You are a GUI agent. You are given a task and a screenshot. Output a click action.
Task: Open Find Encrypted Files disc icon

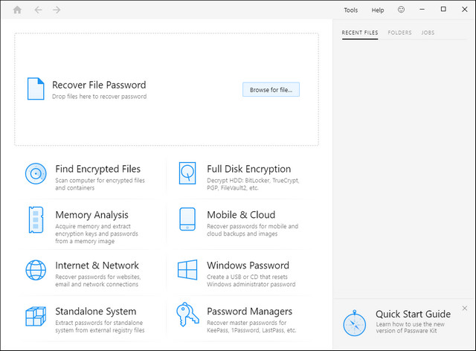click(36, 174)
